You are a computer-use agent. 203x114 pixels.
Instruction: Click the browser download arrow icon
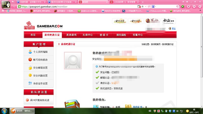pos(200,7)
